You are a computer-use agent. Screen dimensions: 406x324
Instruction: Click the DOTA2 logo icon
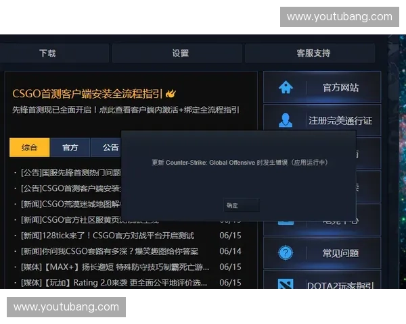286,283
